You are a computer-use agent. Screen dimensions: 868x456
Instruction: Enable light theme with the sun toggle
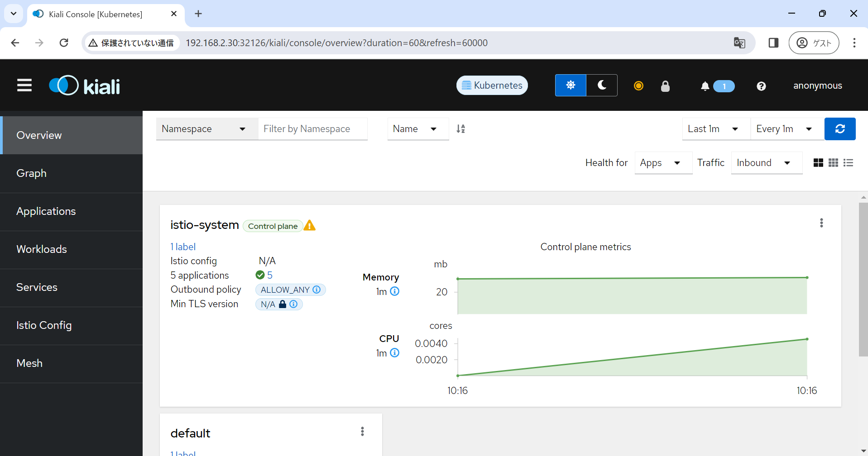tap(571, 85)
